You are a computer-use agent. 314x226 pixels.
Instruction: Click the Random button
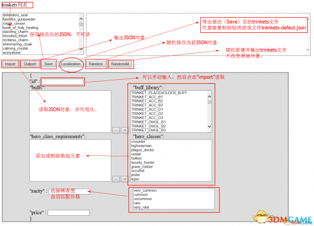tap(96, 64)
